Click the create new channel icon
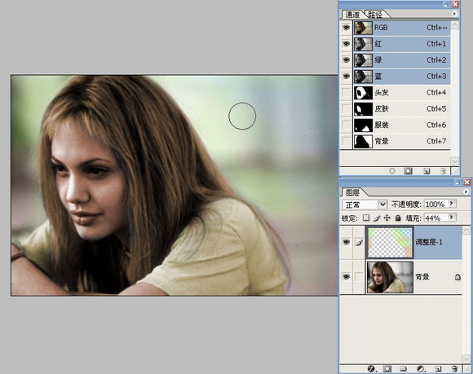The height and width of the screenshot is (374, 473). [x=427, y=171]
